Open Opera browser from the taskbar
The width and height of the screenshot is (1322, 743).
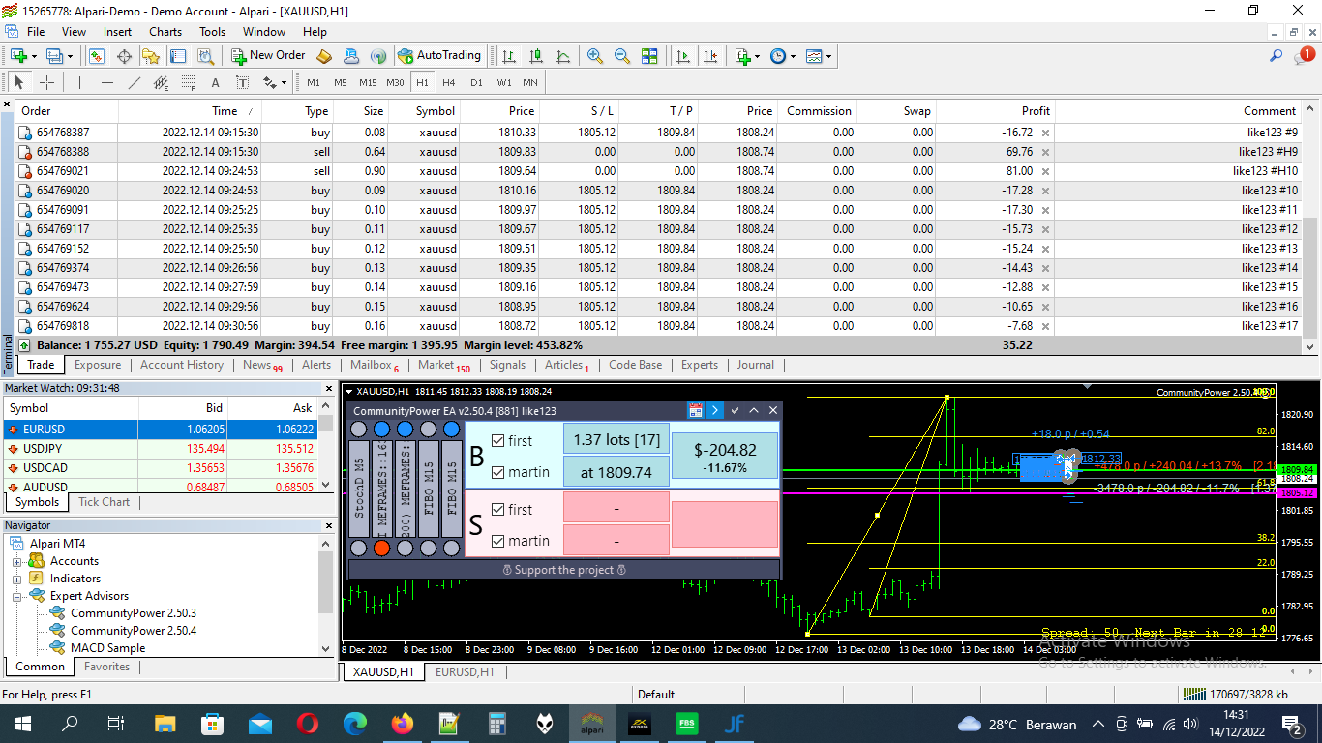308,724
